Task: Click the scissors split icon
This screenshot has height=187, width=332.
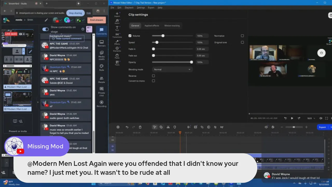Action: tap(168, 127)
